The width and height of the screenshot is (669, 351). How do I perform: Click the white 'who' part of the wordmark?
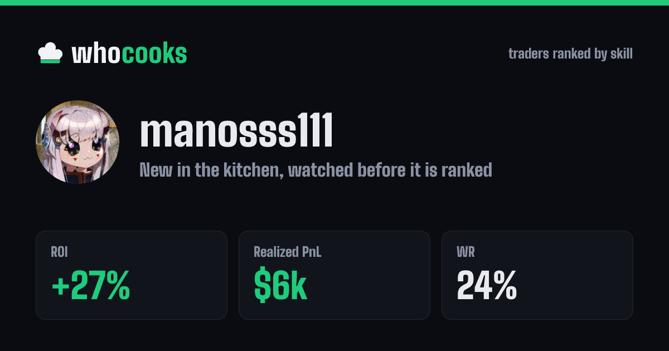97,53
